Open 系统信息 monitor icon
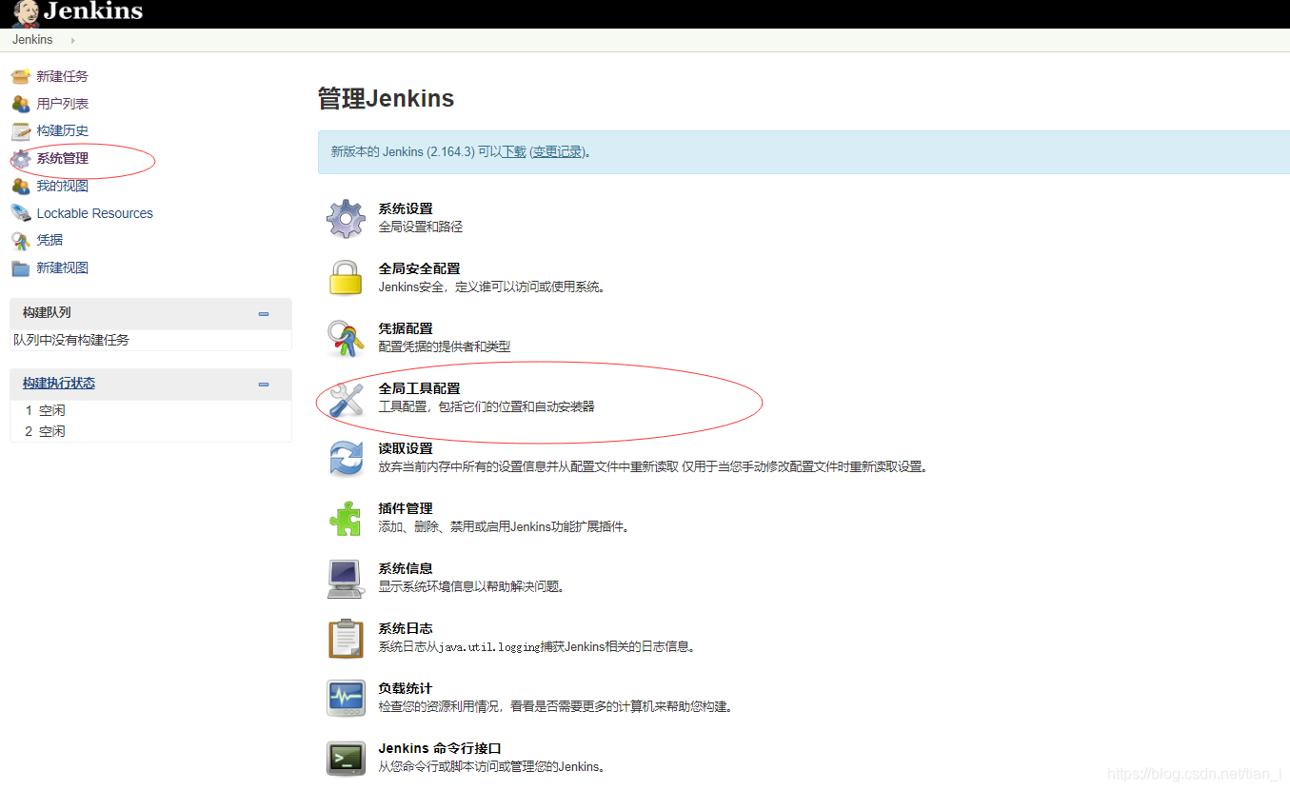Viewport: 1290px width, 791px height. [346, 579]
